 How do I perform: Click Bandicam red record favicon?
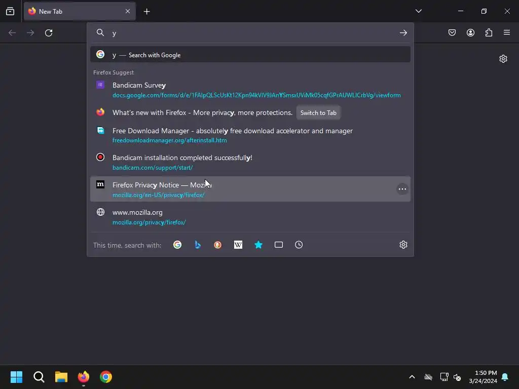(100, 157)
